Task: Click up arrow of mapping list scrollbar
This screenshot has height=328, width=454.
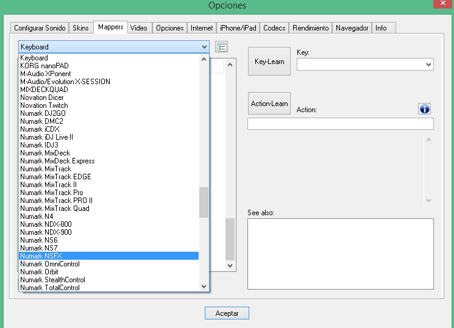Action: (x=230, y=65)
